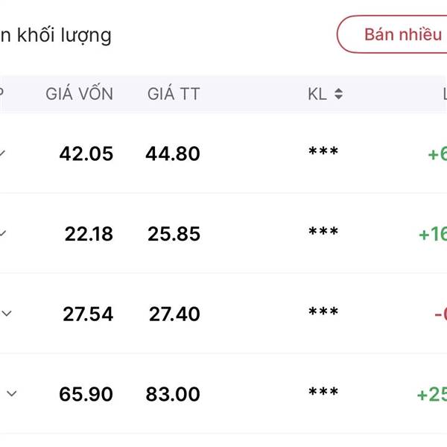Image resolution: width=447 pixels, height=447 pixels.
Task: Reveal hidden quantity in the 25.85 row
Action: (323, 234)
